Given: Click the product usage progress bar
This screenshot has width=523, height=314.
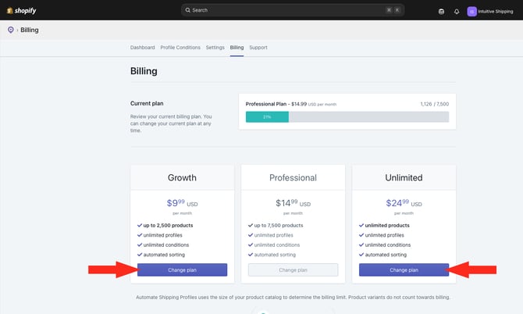Looking at the screenshot, I should [x=347, y=117].
